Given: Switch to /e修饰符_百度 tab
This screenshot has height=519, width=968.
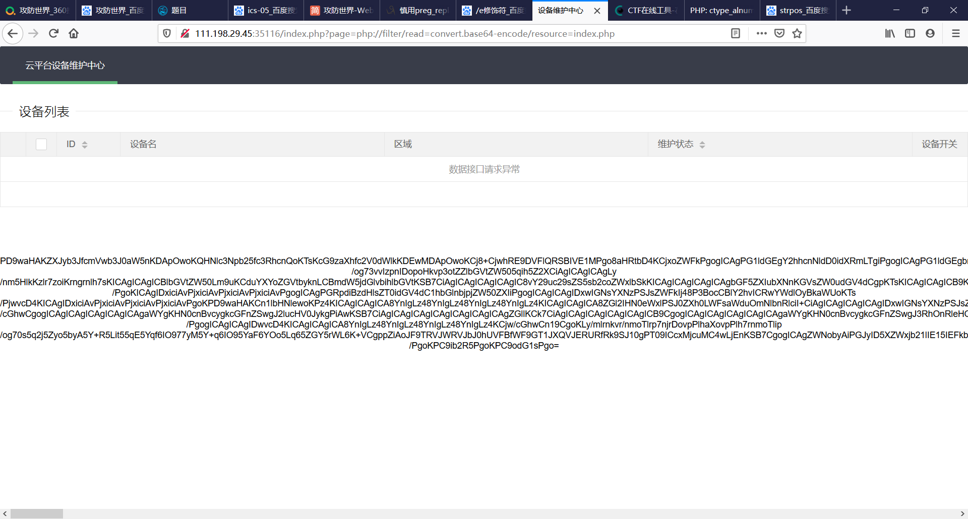Looking at the screenshot, I should tap(495, 10).
